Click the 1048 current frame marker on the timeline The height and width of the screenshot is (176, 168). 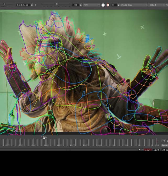(x=44, y=138)
